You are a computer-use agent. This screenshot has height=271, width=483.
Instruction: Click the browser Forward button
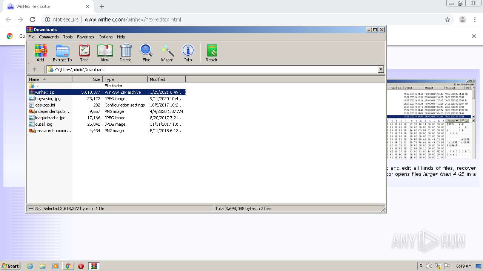20,20
